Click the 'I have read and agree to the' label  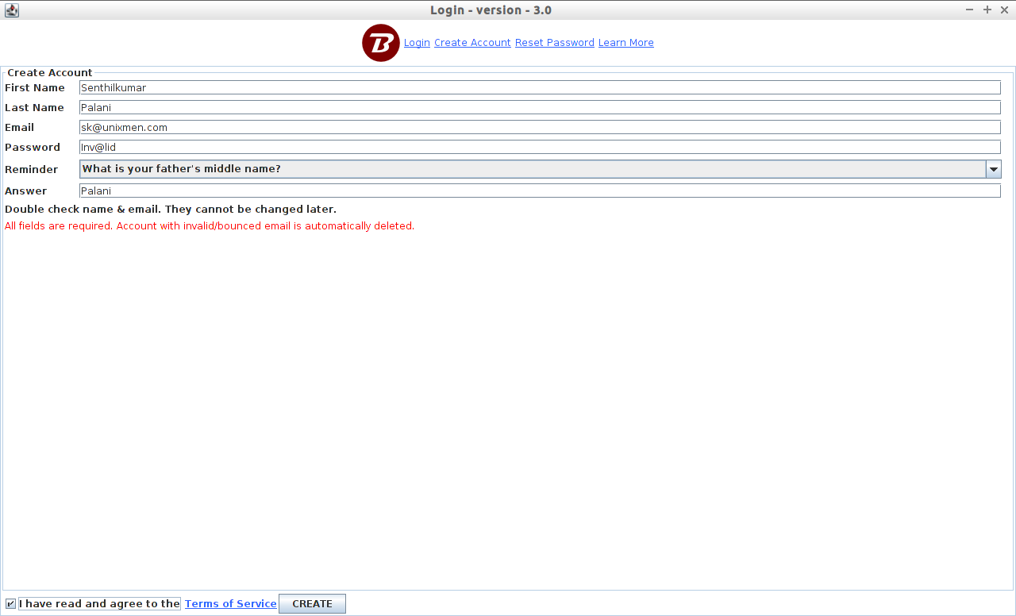click(x=99, y=604)
